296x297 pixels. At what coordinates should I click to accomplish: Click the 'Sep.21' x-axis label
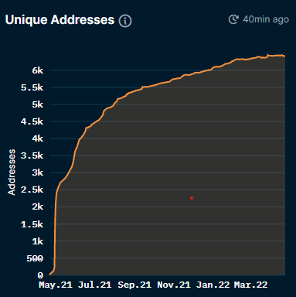tap(134, 285)
